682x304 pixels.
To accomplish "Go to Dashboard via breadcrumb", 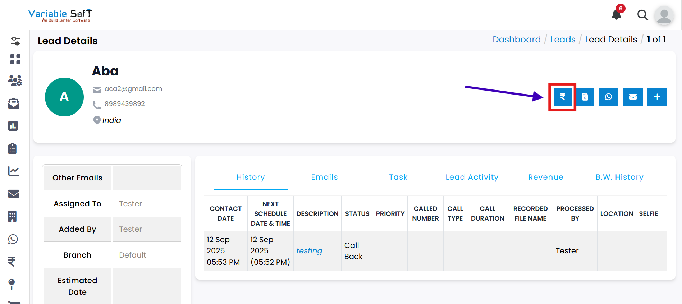I will (x=516, y=40).
